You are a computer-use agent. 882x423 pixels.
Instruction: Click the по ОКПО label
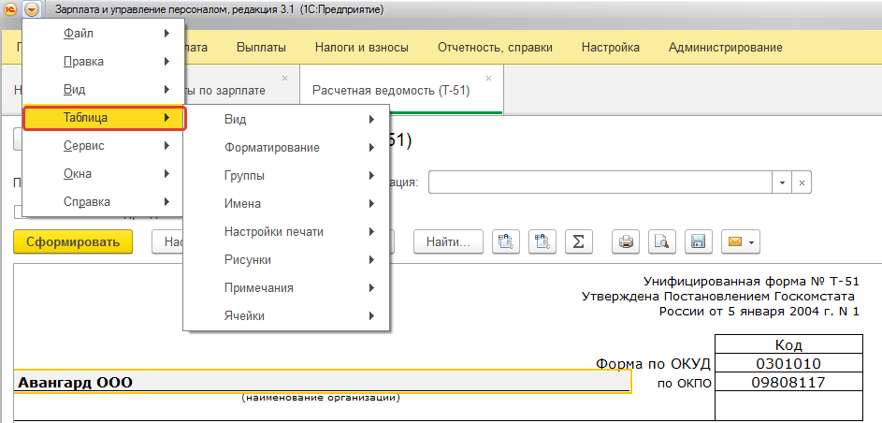tap(685, 384)
